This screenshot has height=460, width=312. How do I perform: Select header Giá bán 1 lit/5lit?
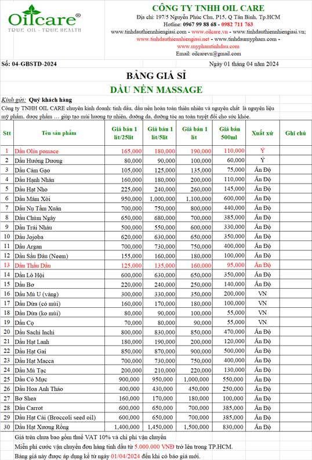159,133
